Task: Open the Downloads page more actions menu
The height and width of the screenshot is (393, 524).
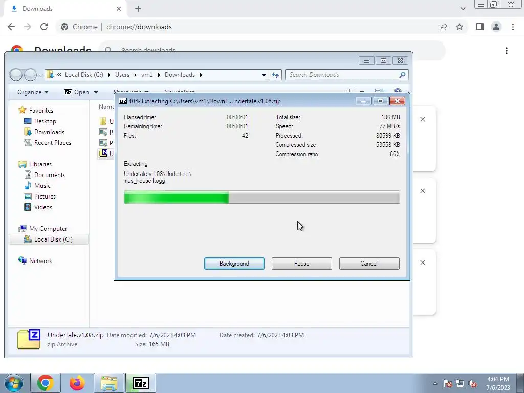Action: 507,51
